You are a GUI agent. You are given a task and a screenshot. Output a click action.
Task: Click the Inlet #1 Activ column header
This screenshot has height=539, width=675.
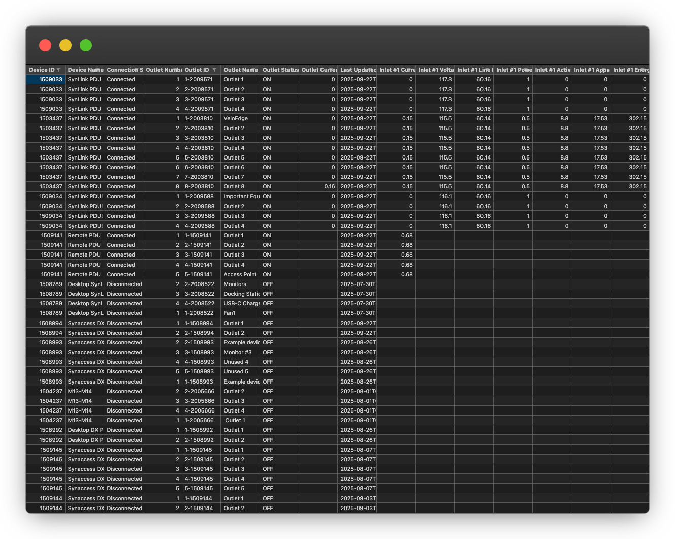coord(552,70)
